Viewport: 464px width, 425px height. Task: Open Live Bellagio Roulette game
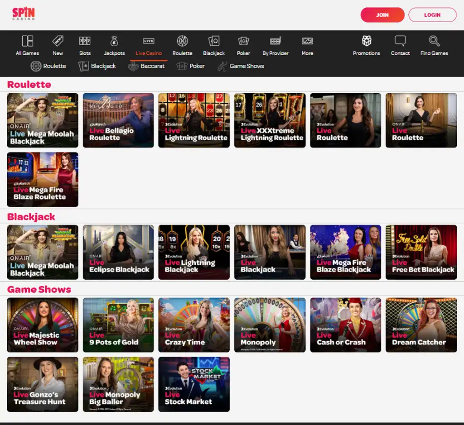(x=118, y=120)
